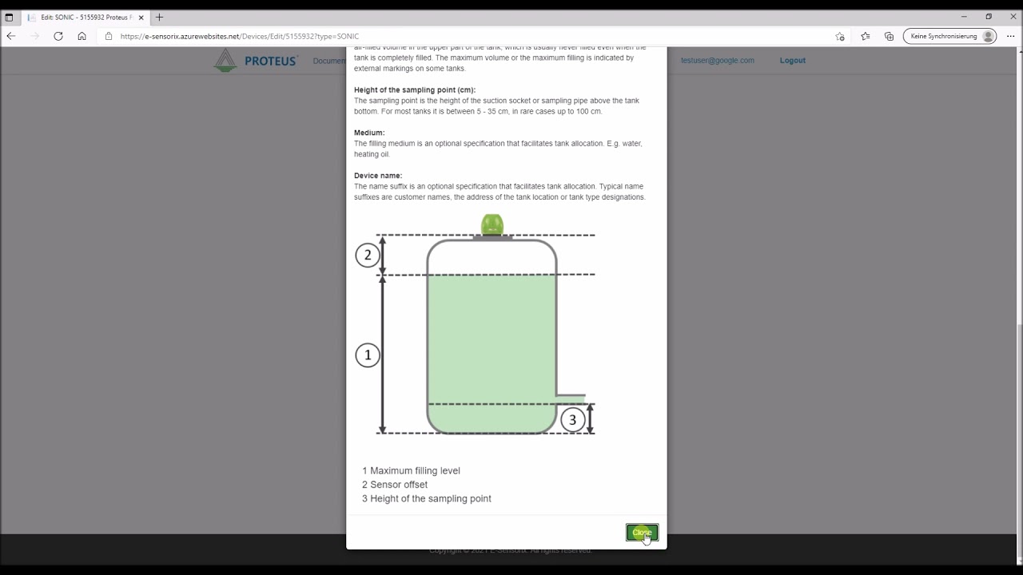
Task: Click circled number 2 in tank diagram
Action: (368, 256)
